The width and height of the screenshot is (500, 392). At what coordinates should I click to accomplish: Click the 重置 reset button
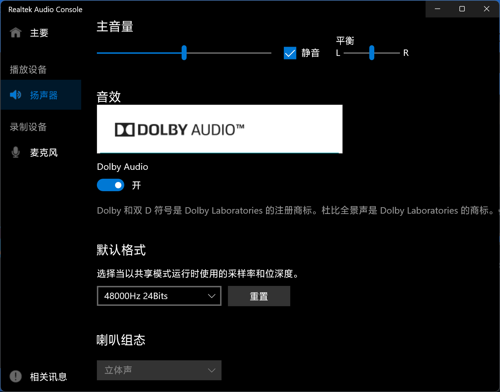tap(259, 296)
